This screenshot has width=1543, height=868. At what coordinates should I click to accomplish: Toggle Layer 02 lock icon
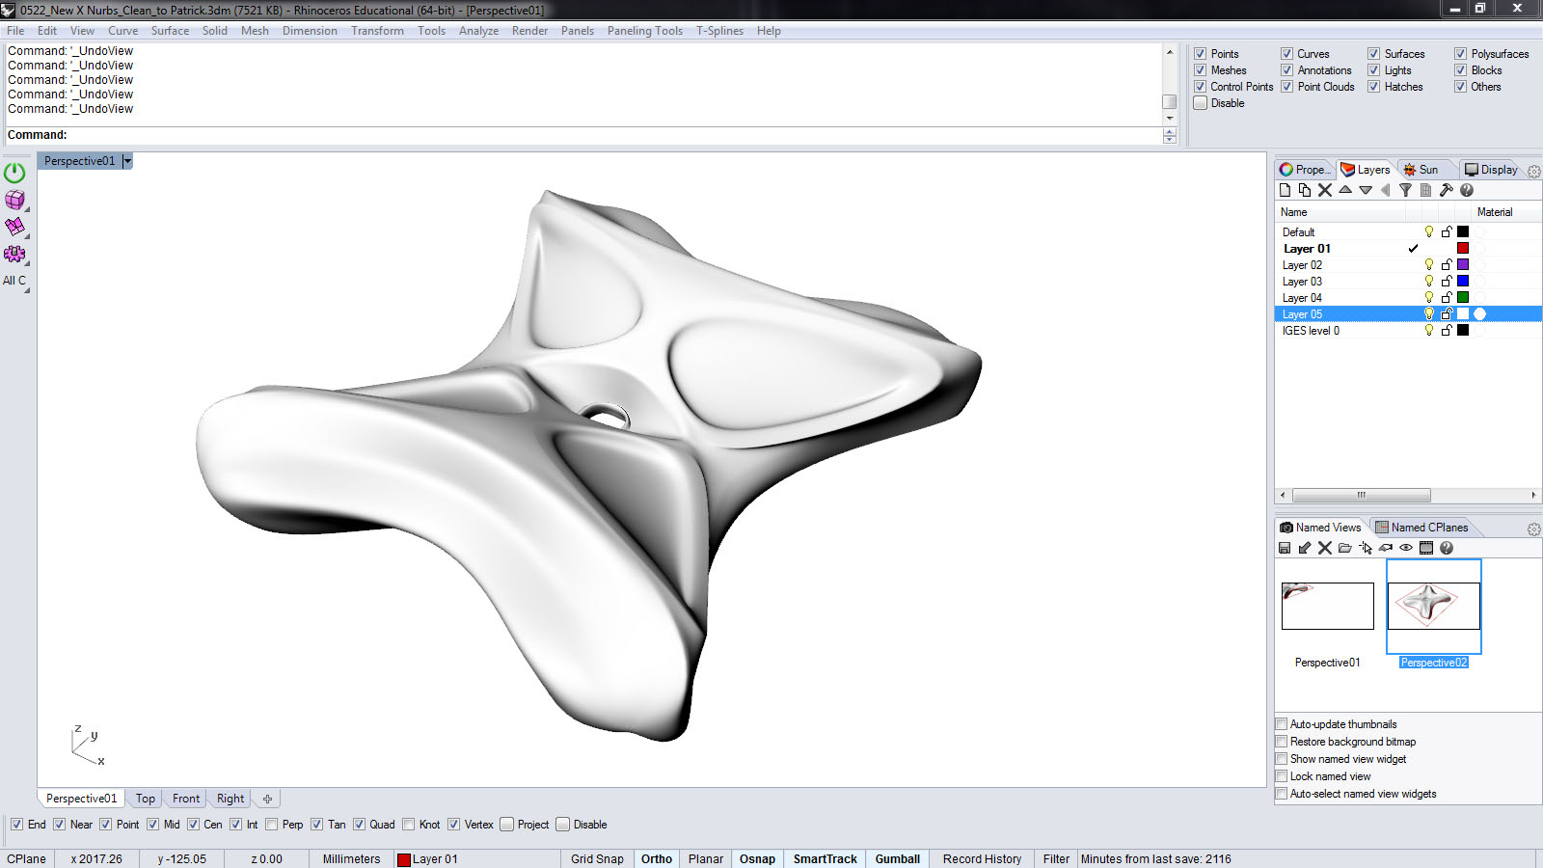tap(1447, 264)
